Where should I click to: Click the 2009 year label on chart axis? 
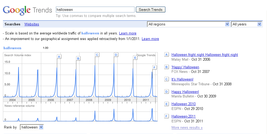click(108, 100)
